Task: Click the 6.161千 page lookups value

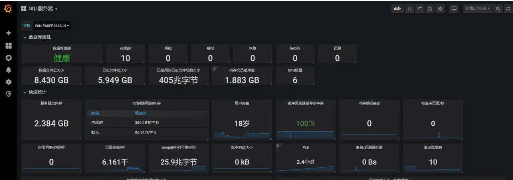Action: 115,162
